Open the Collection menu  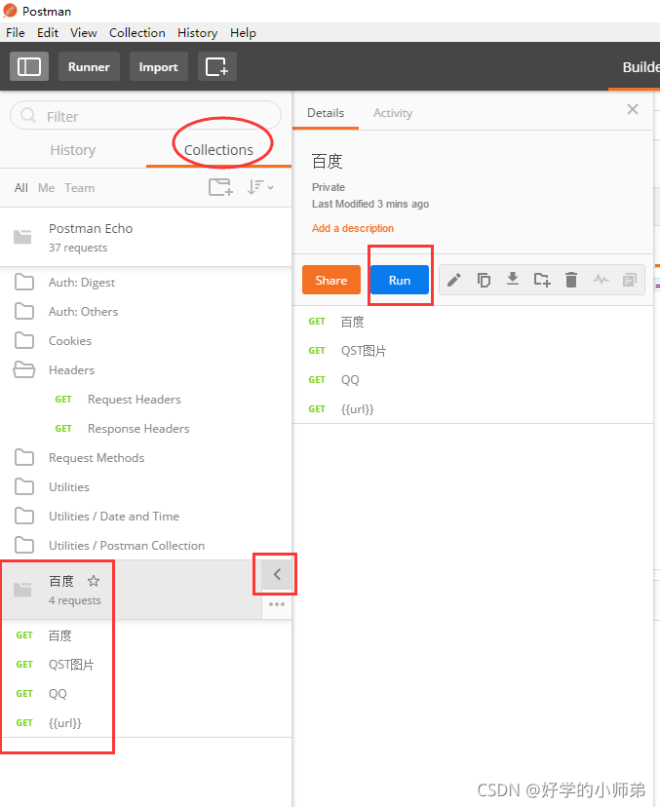coord(136,32)
